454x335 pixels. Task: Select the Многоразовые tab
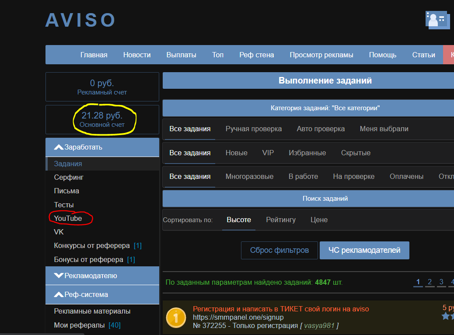[249, 176]
